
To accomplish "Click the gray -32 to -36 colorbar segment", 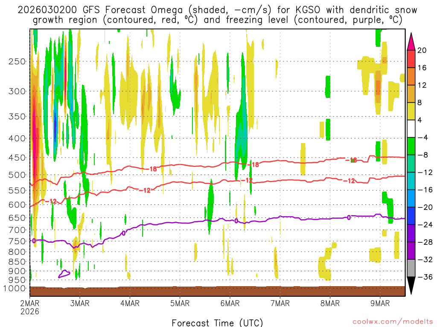I will click(411, 268).
